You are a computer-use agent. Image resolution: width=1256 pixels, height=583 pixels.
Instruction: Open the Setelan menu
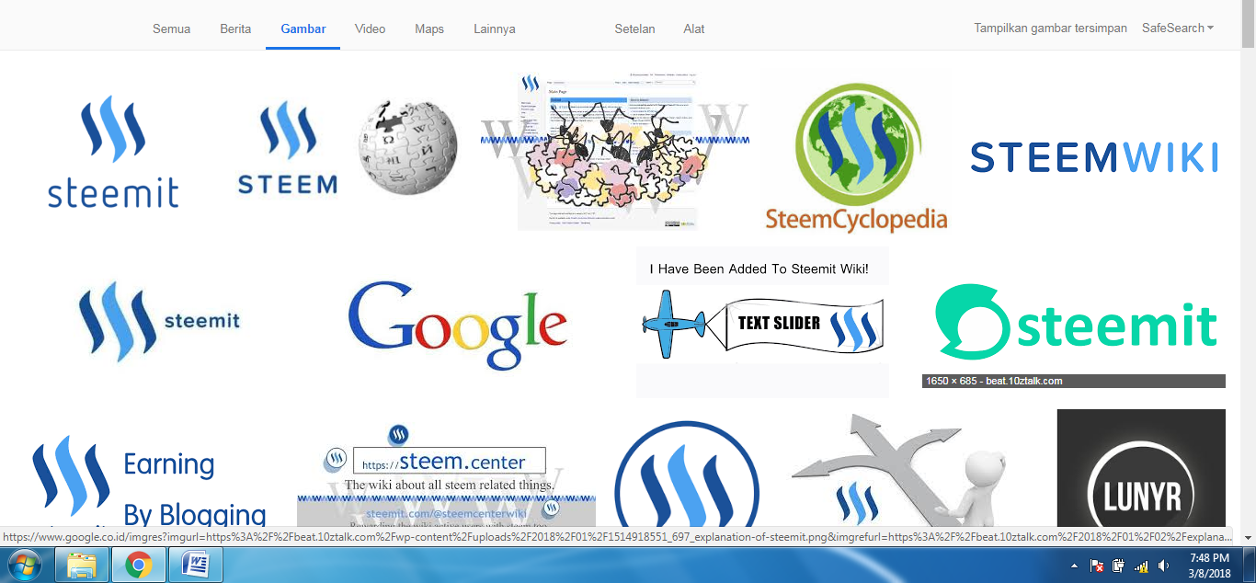(634, 29)
